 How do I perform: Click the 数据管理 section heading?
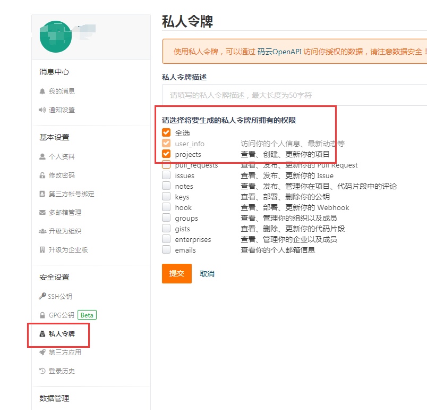pyautogui.click(x=54, y=398)
